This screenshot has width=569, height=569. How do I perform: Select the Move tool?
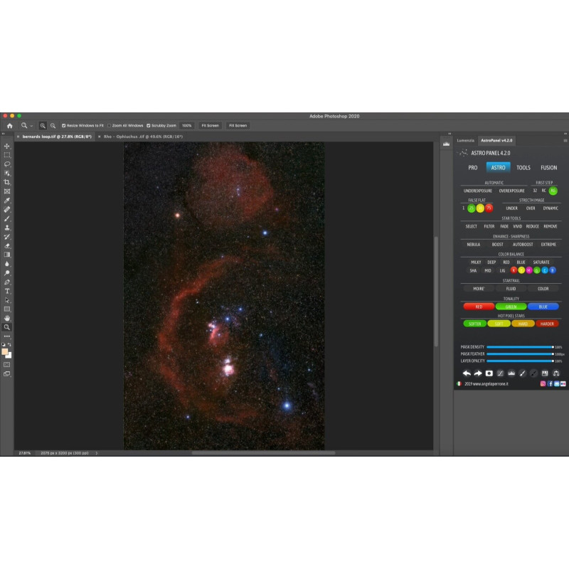pyautogui.click(x=7, y=146)
